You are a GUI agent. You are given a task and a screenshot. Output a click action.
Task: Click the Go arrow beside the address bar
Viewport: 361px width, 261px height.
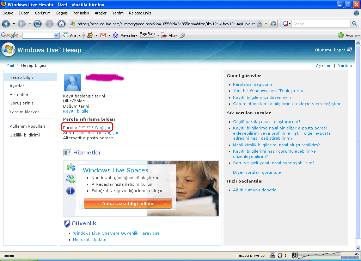click(273, 24)
